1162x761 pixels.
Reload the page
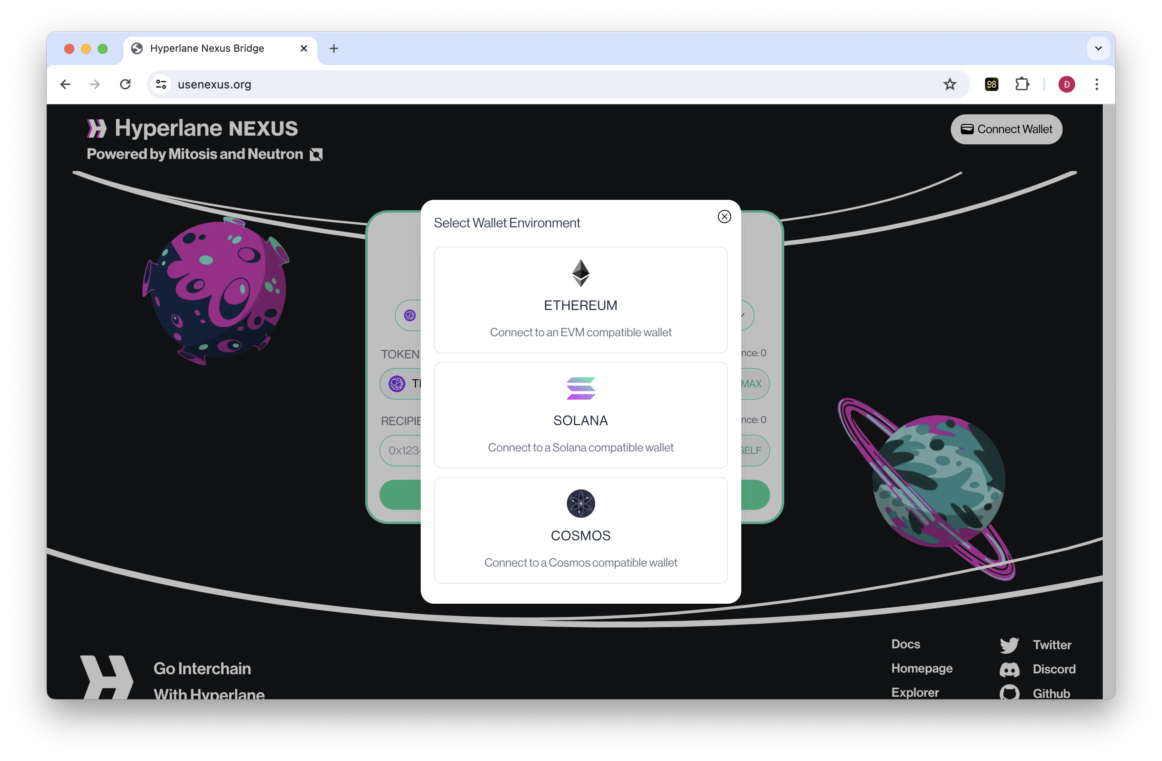click(x=126, y=84)
